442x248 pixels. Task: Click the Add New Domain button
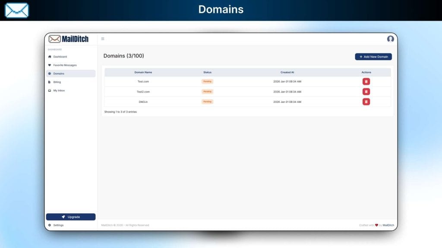(x=373, y=56)
